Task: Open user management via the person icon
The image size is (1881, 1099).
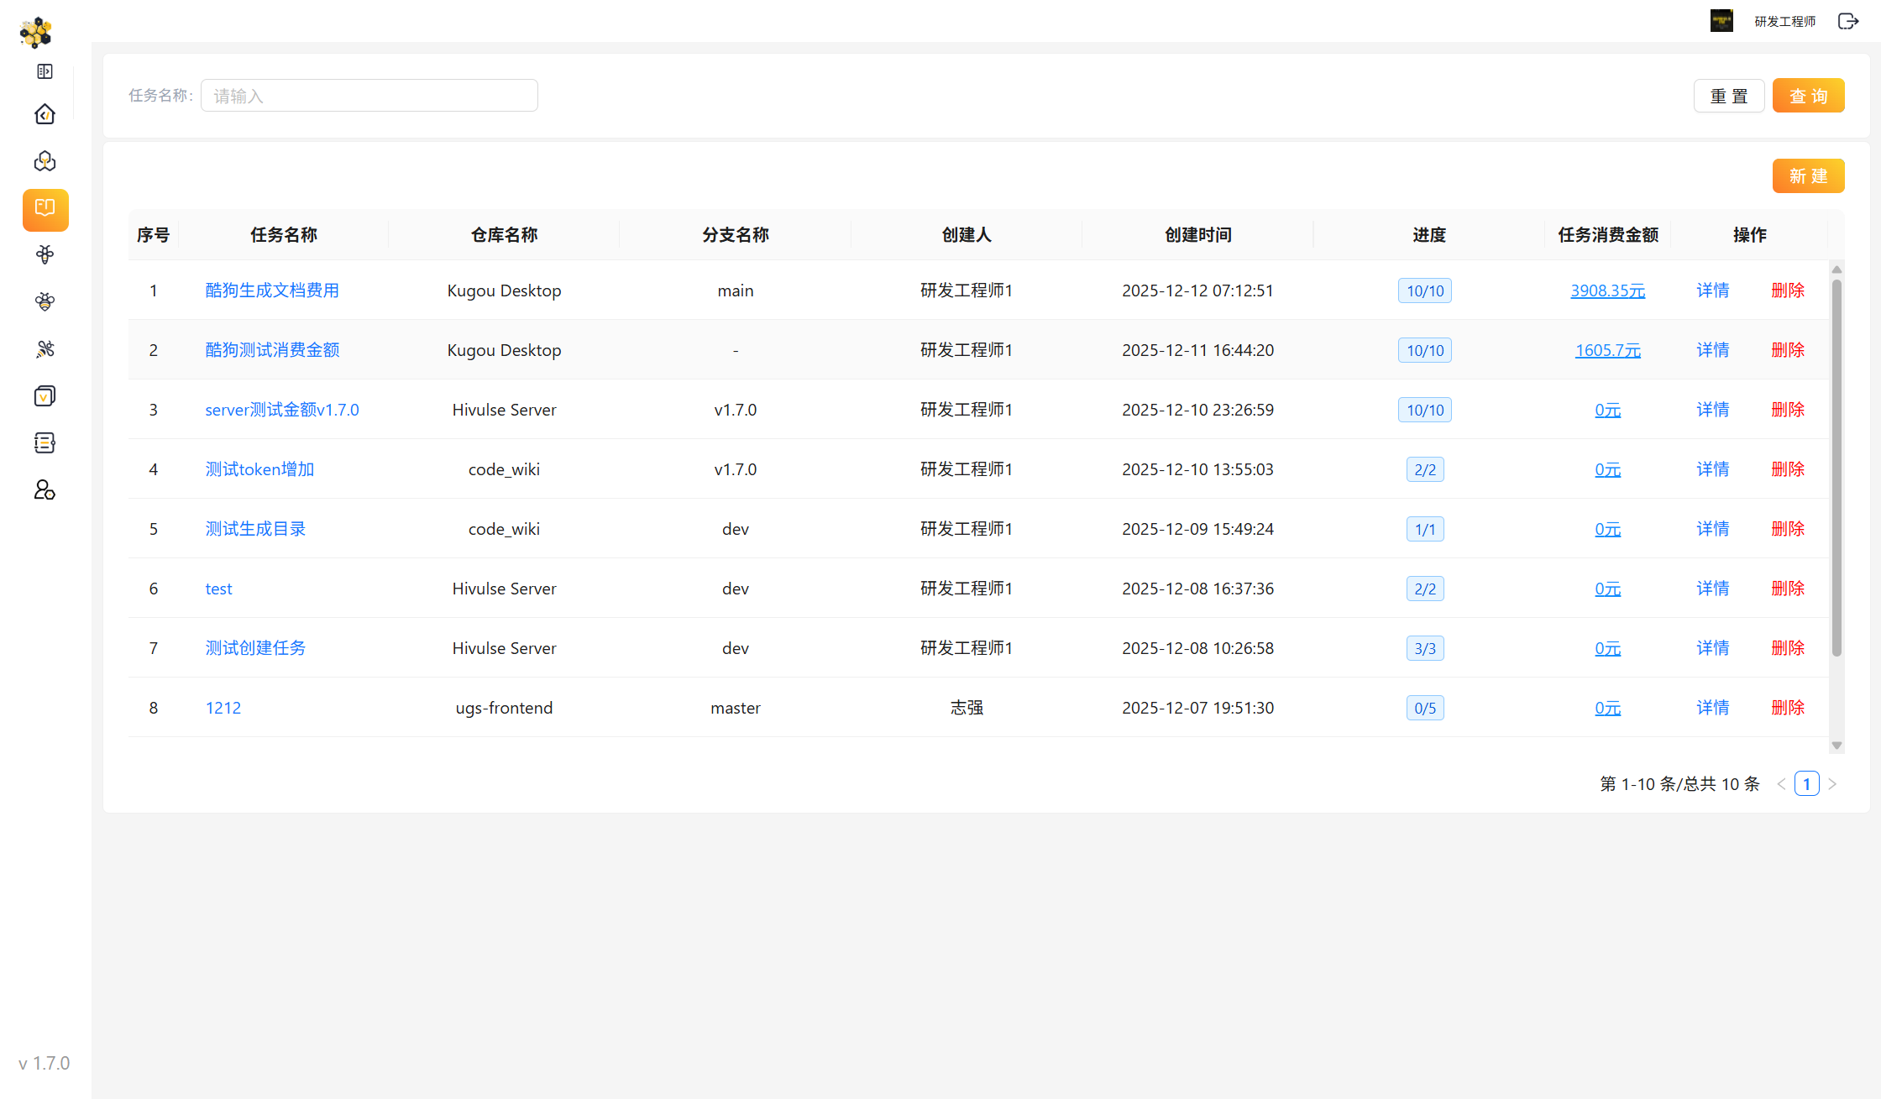Action: click(45, 490)
